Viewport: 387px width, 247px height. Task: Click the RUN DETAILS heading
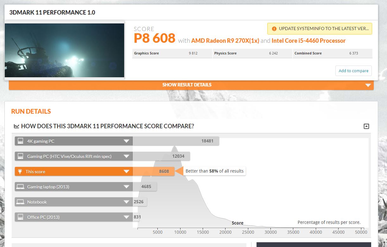(x=31, y=111)
